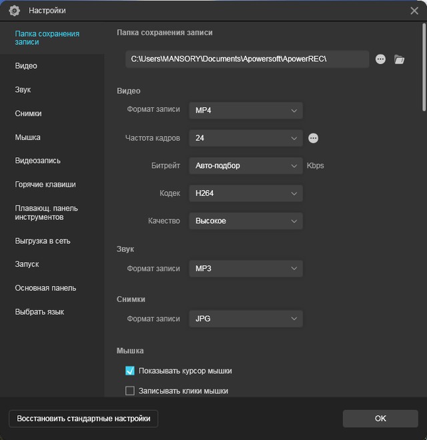Expand the screenshot format JPG dropdown

246,319
